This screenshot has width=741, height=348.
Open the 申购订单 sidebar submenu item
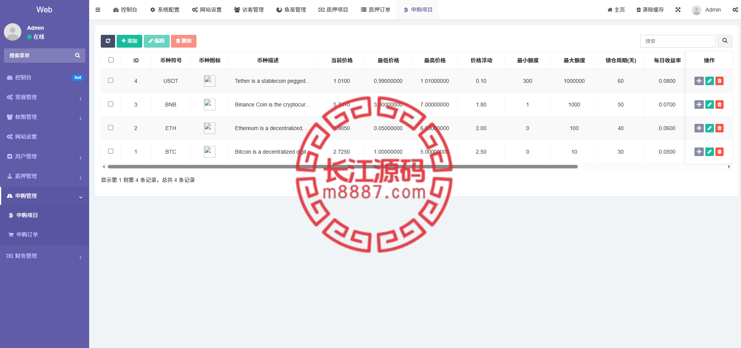45,235
